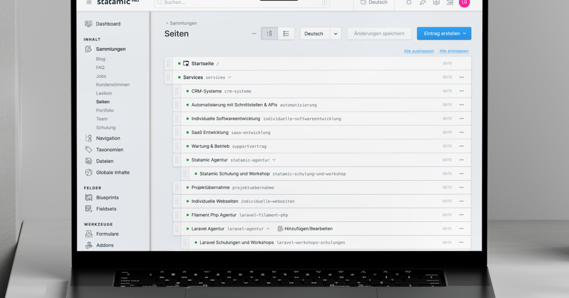Viewport: 569px width, 298px height.
Task: Open three-dot menu beside Seiten heading
Action: [x=254, y=34]
